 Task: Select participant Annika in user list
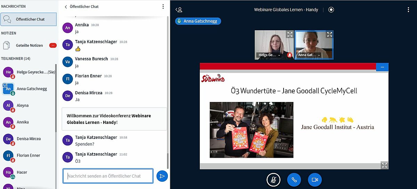coord(28,122)
